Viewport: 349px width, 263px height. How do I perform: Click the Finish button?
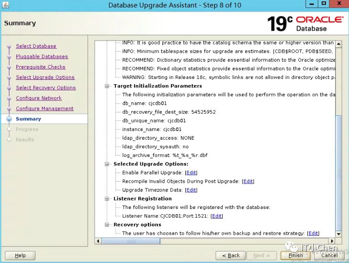click(295, 255)
